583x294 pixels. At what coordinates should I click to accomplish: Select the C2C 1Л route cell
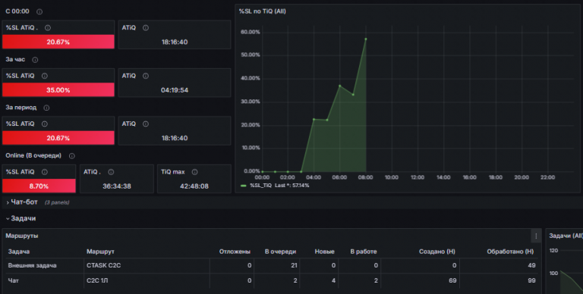97,280
